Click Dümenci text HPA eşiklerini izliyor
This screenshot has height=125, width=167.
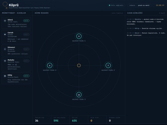(x=18, y=54)
